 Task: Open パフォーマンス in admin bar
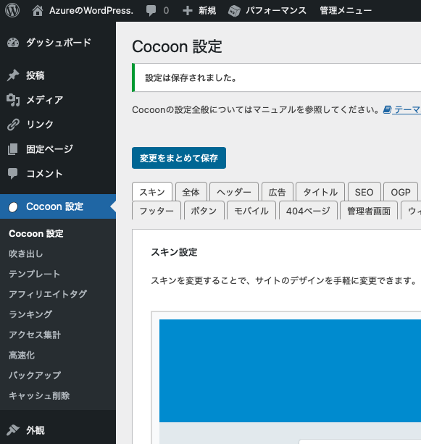click(x=276, y=11)
